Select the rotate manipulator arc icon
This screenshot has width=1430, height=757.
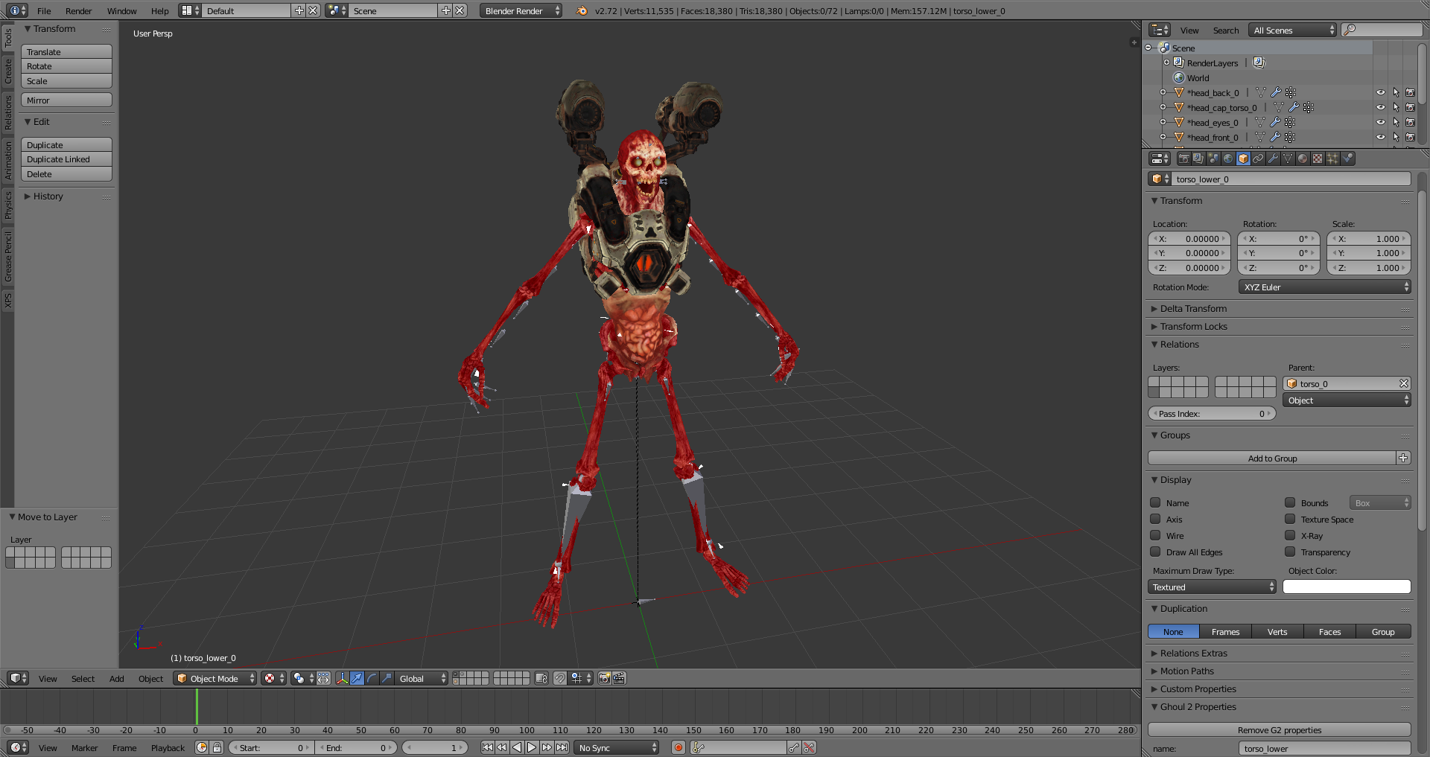(372, 678)
